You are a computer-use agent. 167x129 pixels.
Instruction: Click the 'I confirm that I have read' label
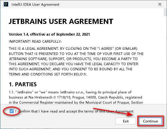tap(74, 111)
